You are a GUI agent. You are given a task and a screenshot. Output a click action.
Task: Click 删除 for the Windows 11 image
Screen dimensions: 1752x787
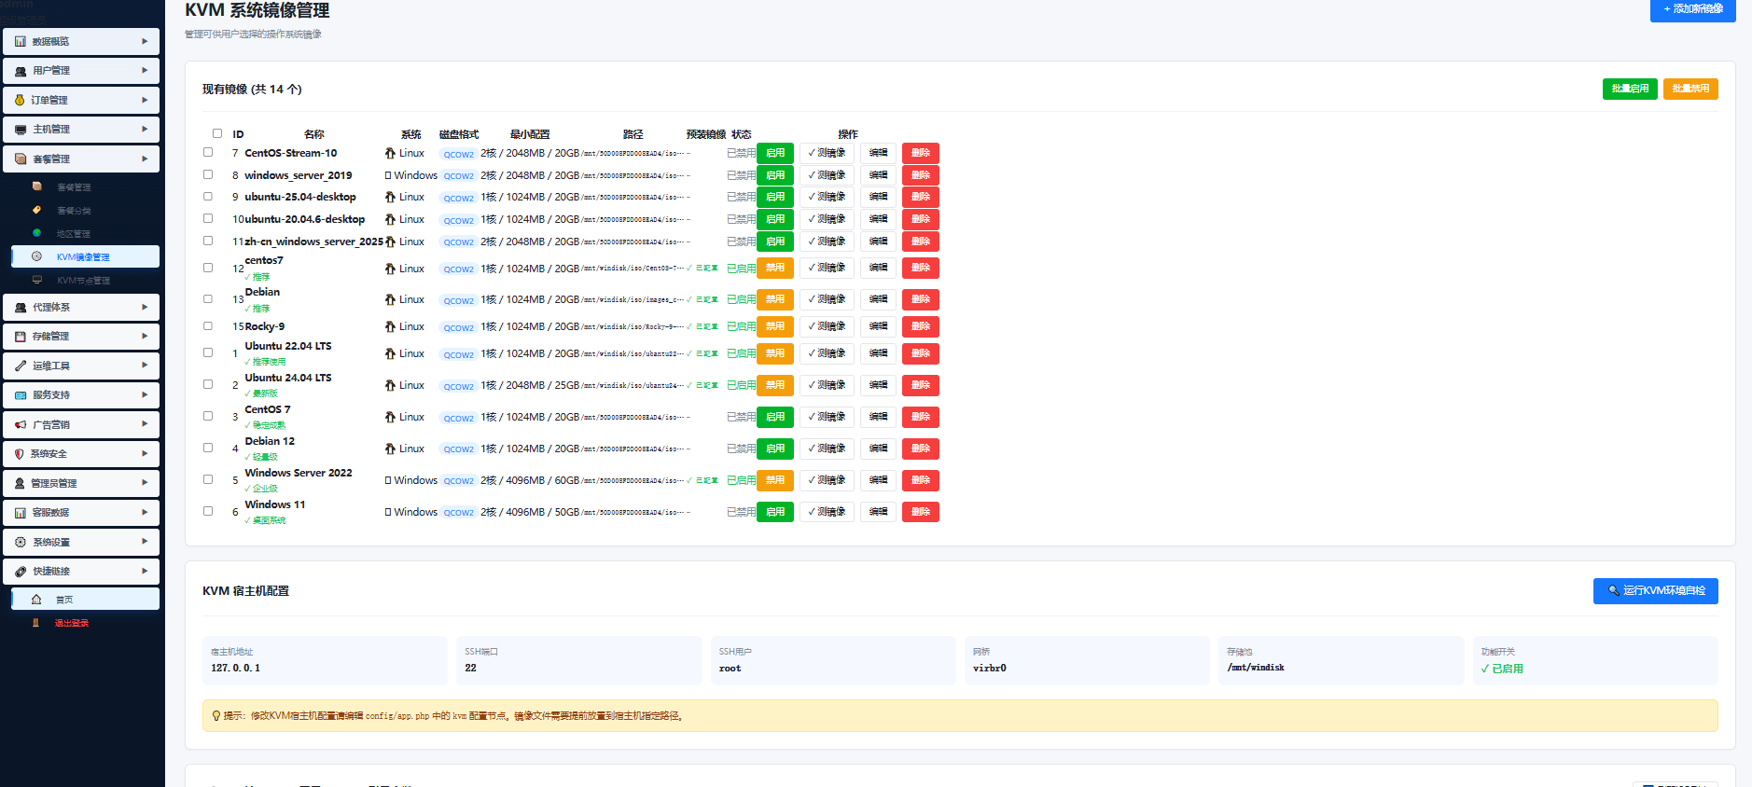point(921,512)
